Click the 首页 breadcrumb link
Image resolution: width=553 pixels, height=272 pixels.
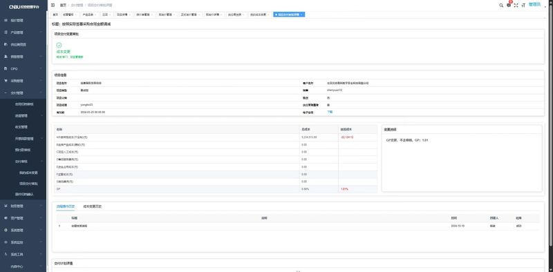click(63, 6)
